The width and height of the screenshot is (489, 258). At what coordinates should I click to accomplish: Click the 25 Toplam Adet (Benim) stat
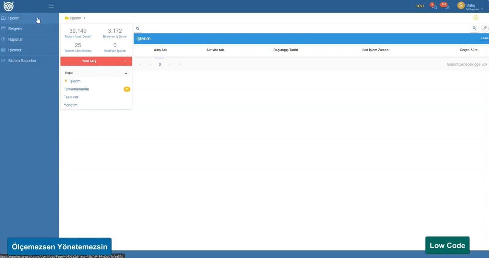pos(78,47)
